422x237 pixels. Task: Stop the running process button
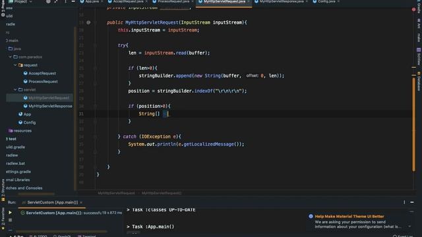point(10,220)
